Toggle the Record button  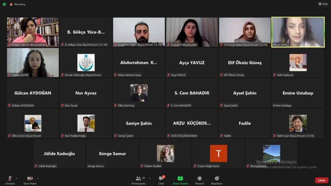[199, 180]
